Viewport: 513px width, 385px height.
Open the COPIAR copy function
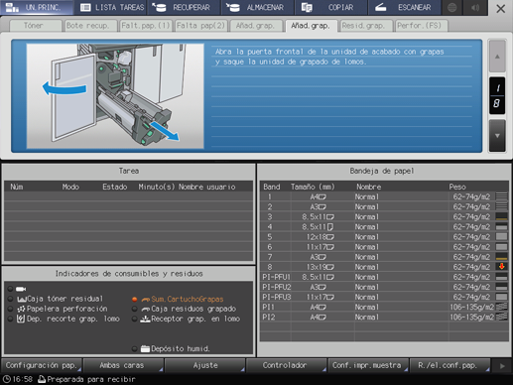tap(330, 7)
